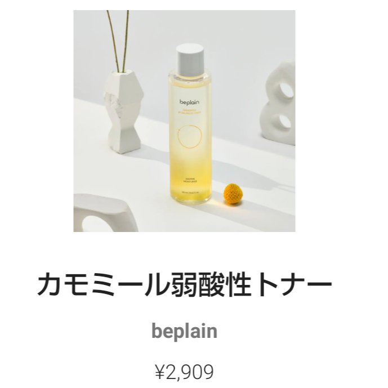Open the beplain brand link
Image resolution: width=388 pixels, height=388 pixels.
pyautogui.click(x=184, y=331)
